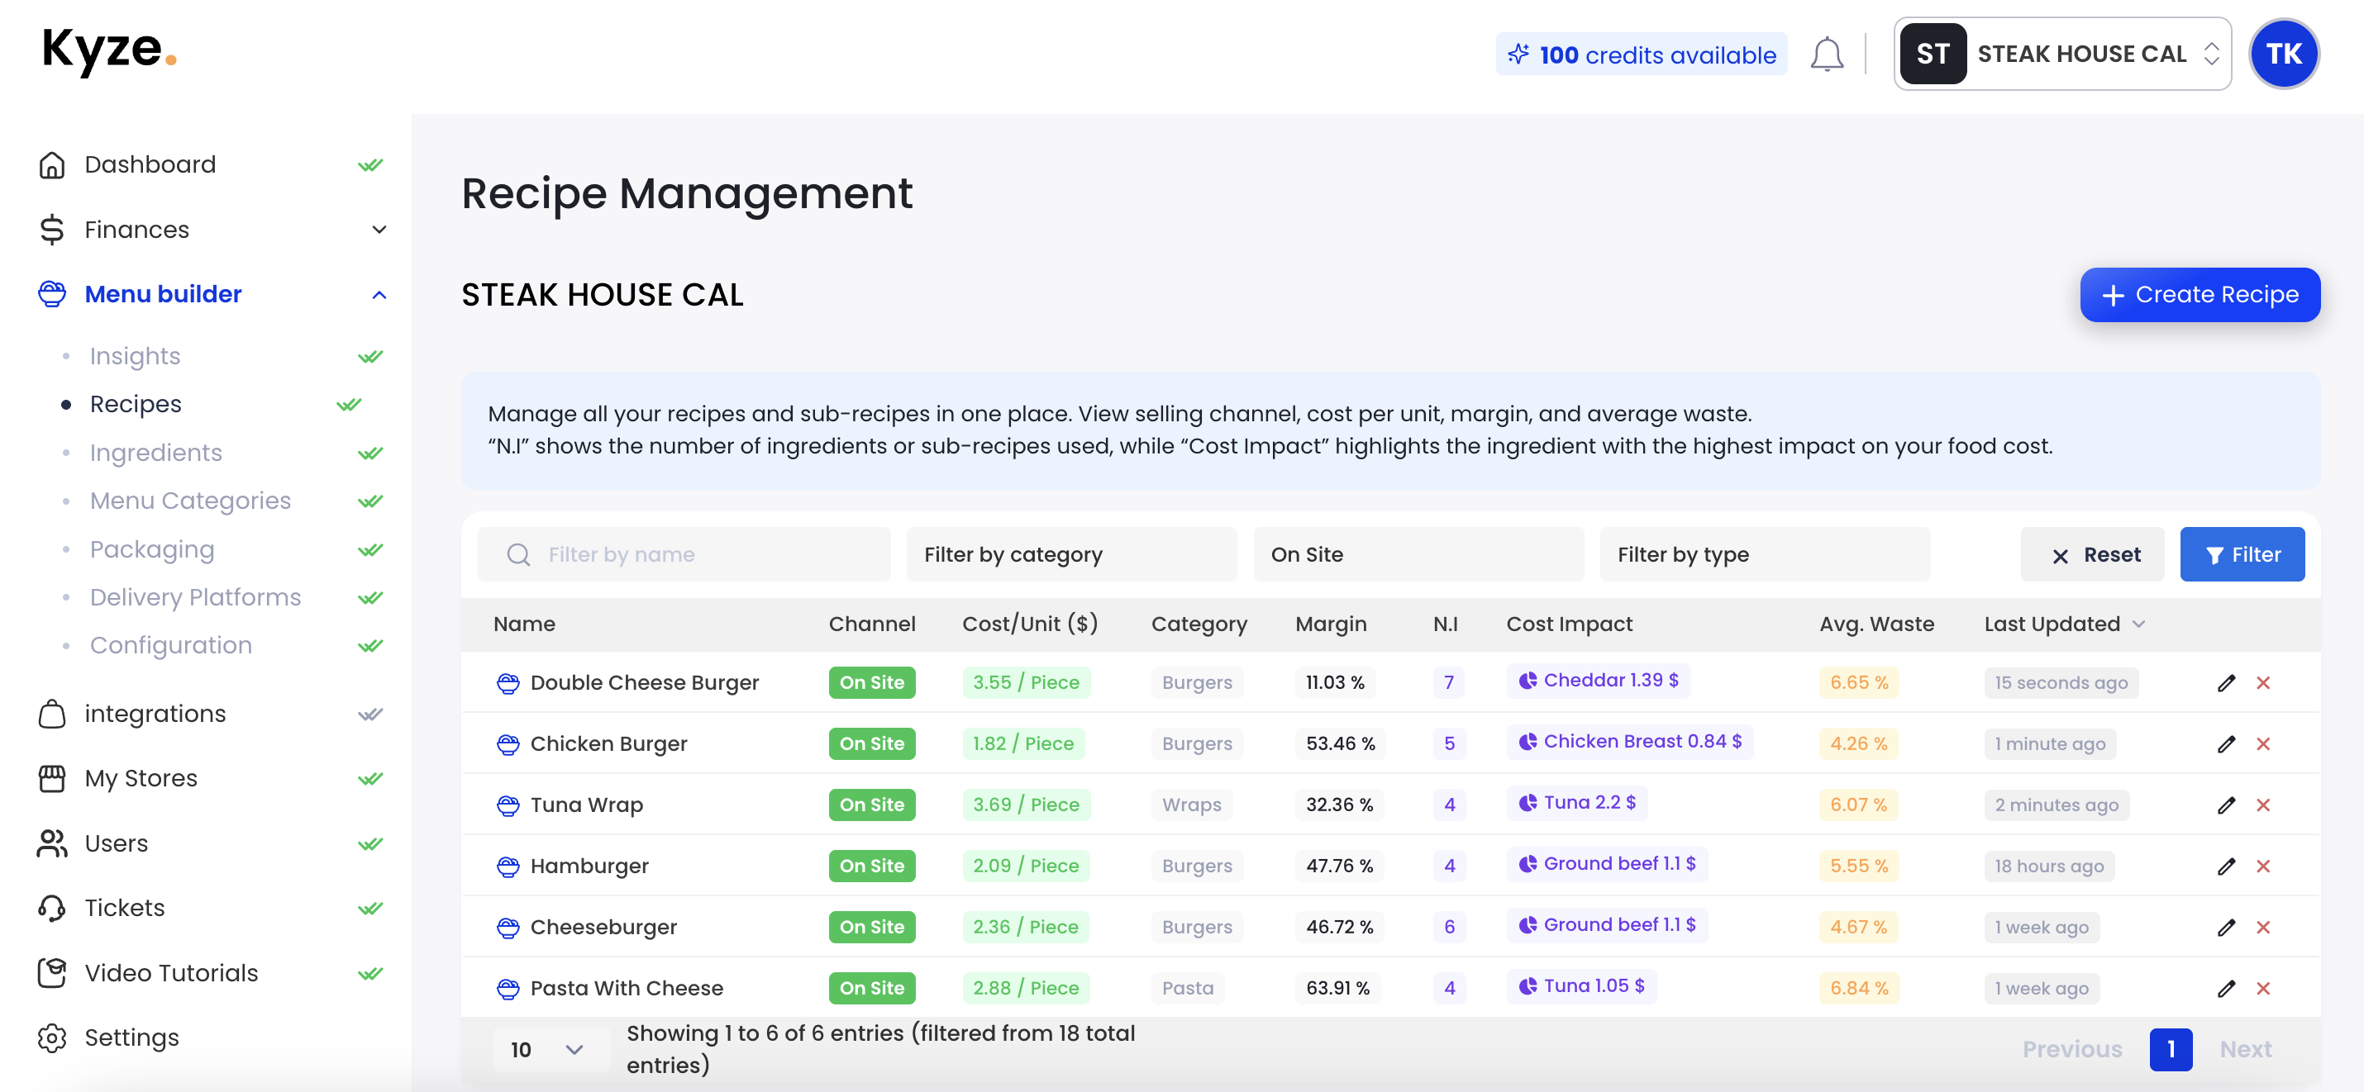Edit the Double Cheese Burger recipe pencil icon

pos(2225,682)
